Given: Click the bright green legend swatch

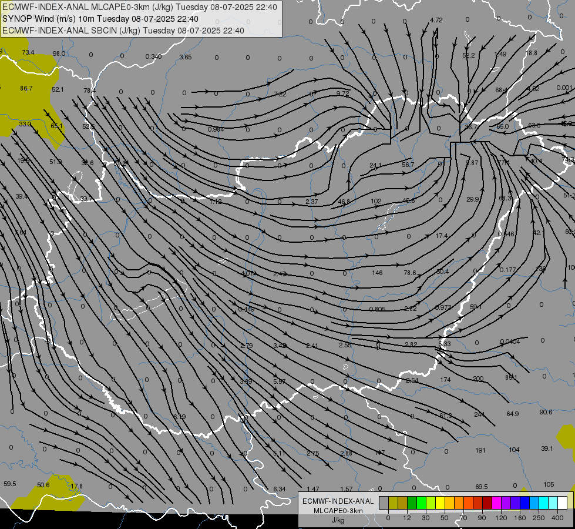Looking at the screenshot, I should point(422,503).
